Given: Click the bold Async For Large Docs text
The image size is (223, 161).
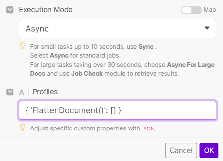Looking at the screenshot, I should (122, 69).
